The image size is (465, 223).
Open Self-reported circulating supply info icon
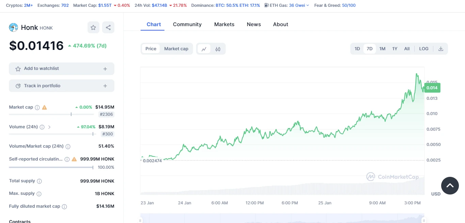click(x=67, y=159)
